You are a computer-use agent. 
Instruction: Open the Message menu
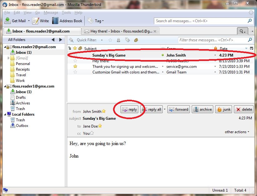coord(51,13)
